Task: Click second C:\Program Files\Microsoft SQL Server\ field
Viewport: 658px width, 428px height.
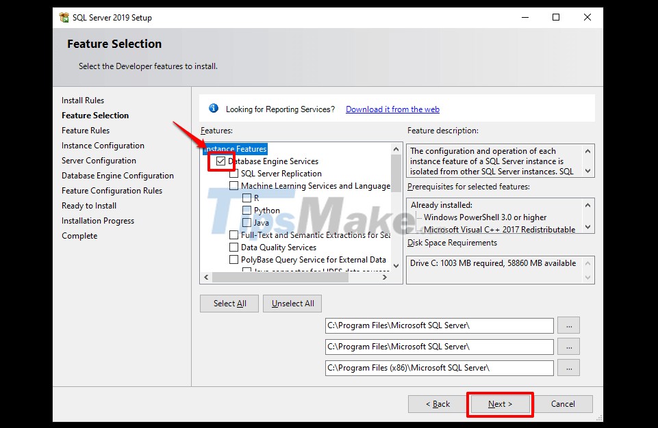Action: coord(440,347)
